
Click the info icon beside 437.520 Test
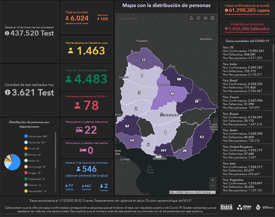(7, 33)
